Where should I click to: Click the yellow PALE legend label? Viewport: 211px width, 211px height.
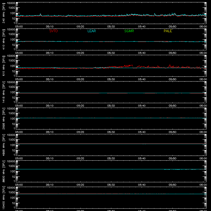[x=168, y=31]
